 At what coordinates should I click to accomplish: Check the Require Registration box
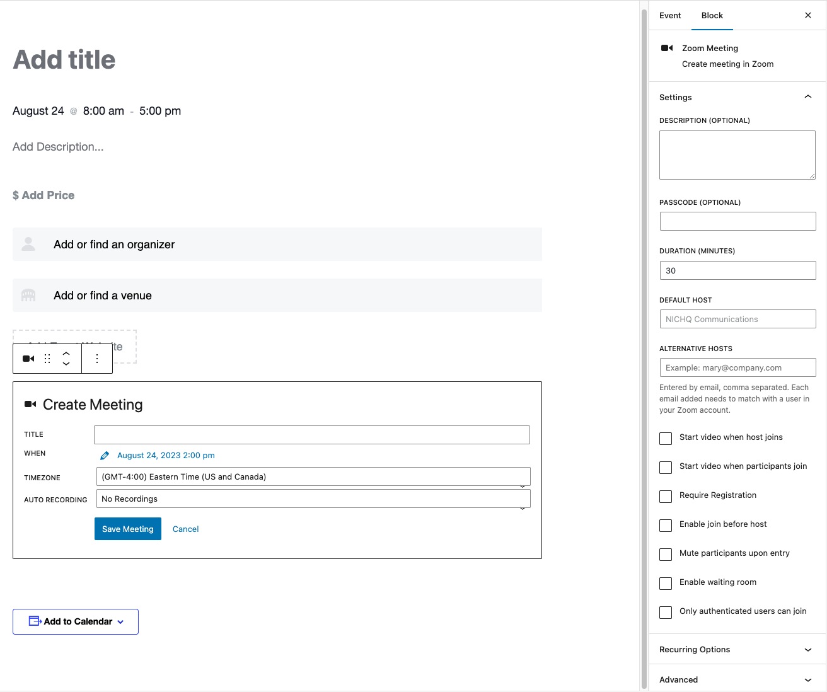click(666, 497)
